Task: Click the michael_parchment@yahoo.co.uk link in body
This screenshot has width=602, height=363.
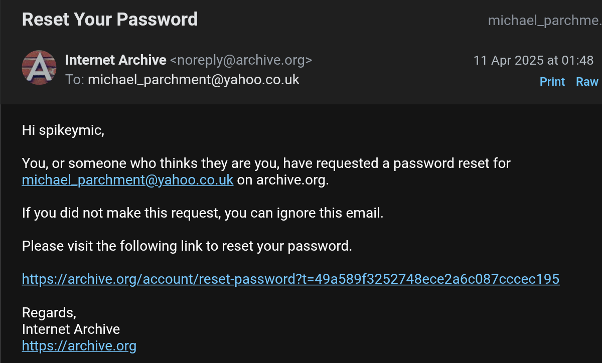Action: click(127, 180)
